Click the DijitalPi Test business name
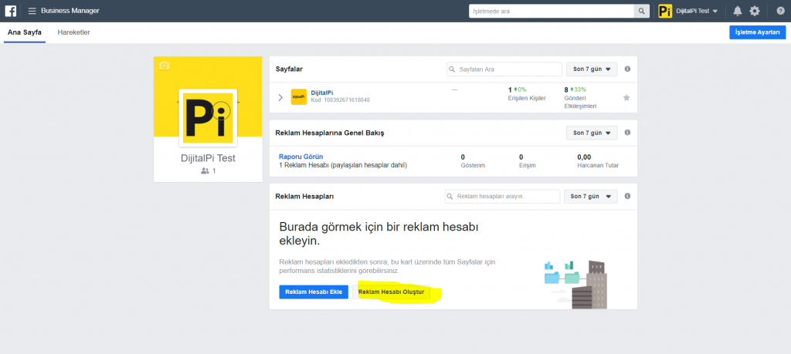This screenshot has width=791, height=354. (208, 158)
